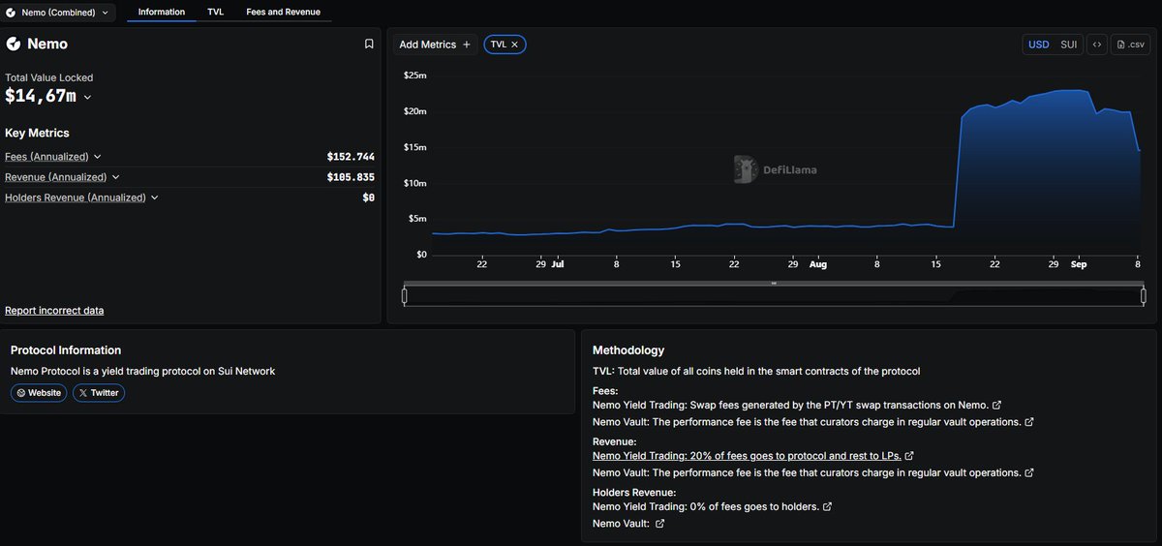The width and height of the screenshot is (1162, 546).
Task: Switch to the Information tab
Action: [162, 13]
